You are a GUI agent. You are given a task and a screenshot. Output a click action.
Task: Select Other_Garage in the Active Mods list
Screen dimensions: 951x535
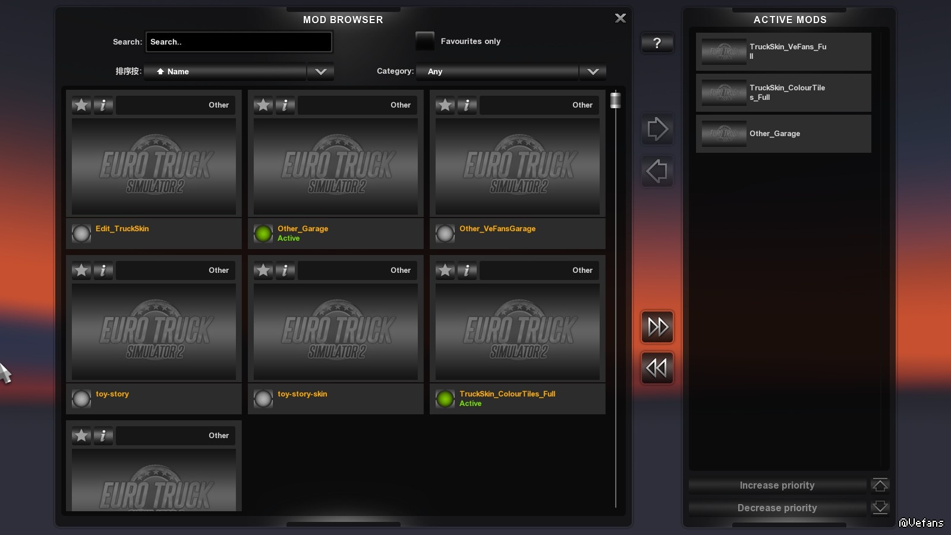(x=783, y=134)
